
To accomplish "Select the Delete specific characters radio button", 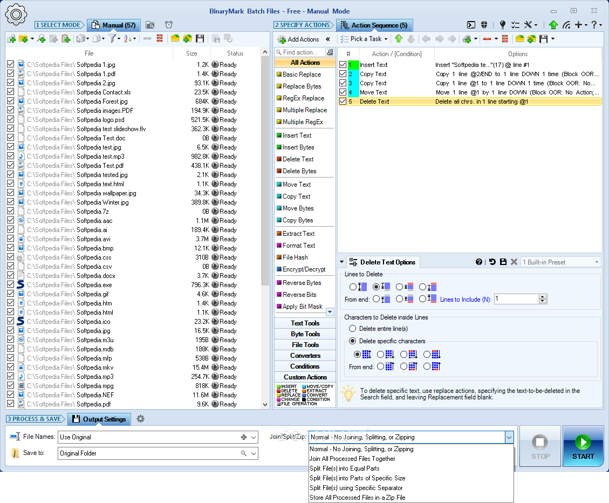I will pyautogui.click(x=352, y=341).
